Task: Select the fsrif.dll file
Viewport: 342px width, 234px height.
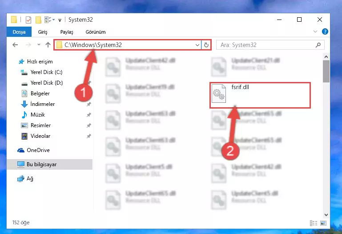Action: (260, 95)
